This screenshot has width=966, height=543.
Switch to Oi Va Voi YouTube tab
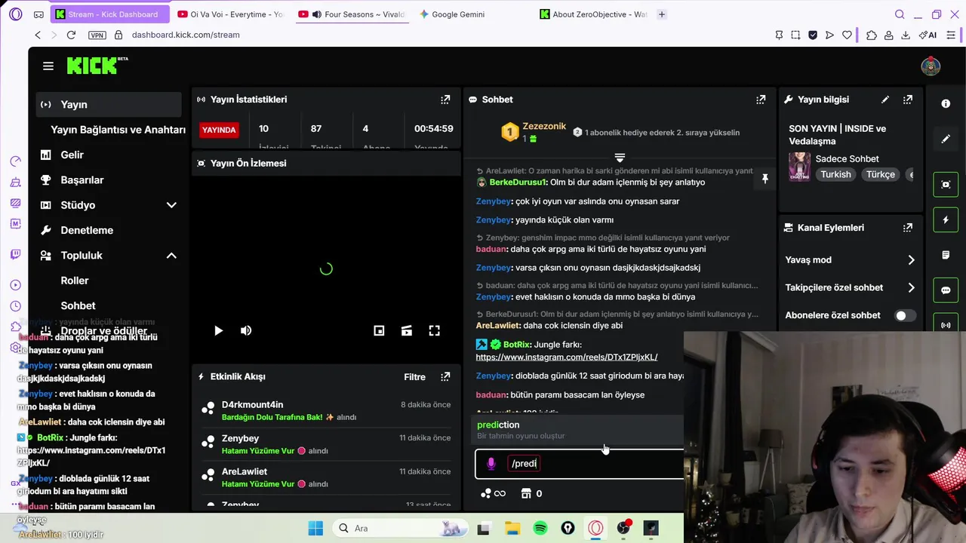coord(230,14)
